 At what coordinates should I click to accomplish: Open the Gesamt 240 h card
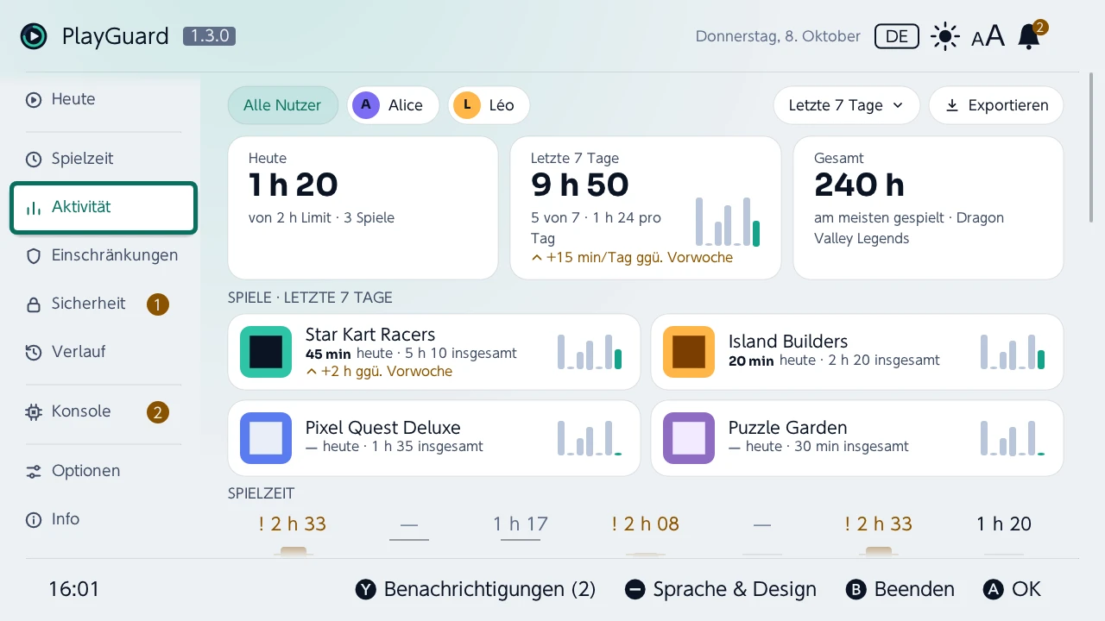(928, 208)
